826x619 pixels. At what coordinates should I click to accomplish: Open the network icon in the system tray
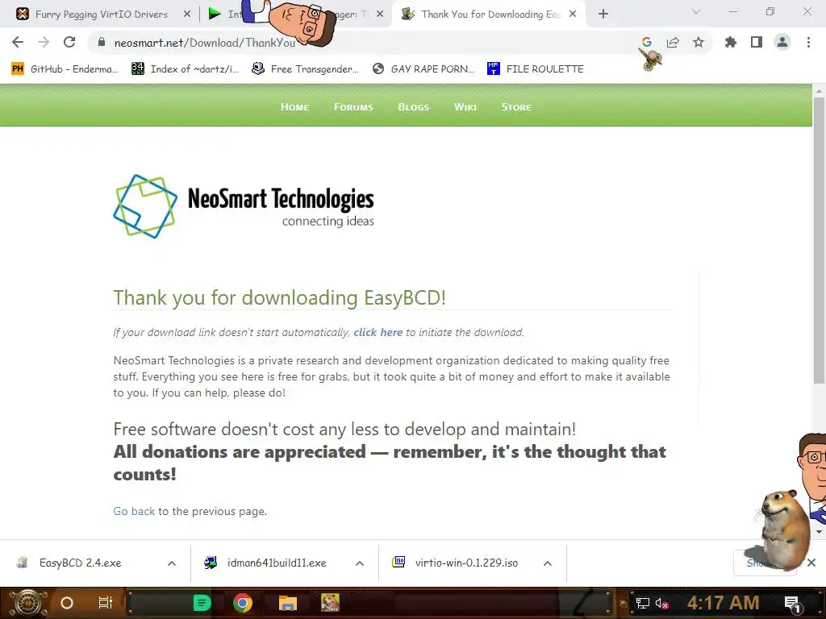point(643,603)
